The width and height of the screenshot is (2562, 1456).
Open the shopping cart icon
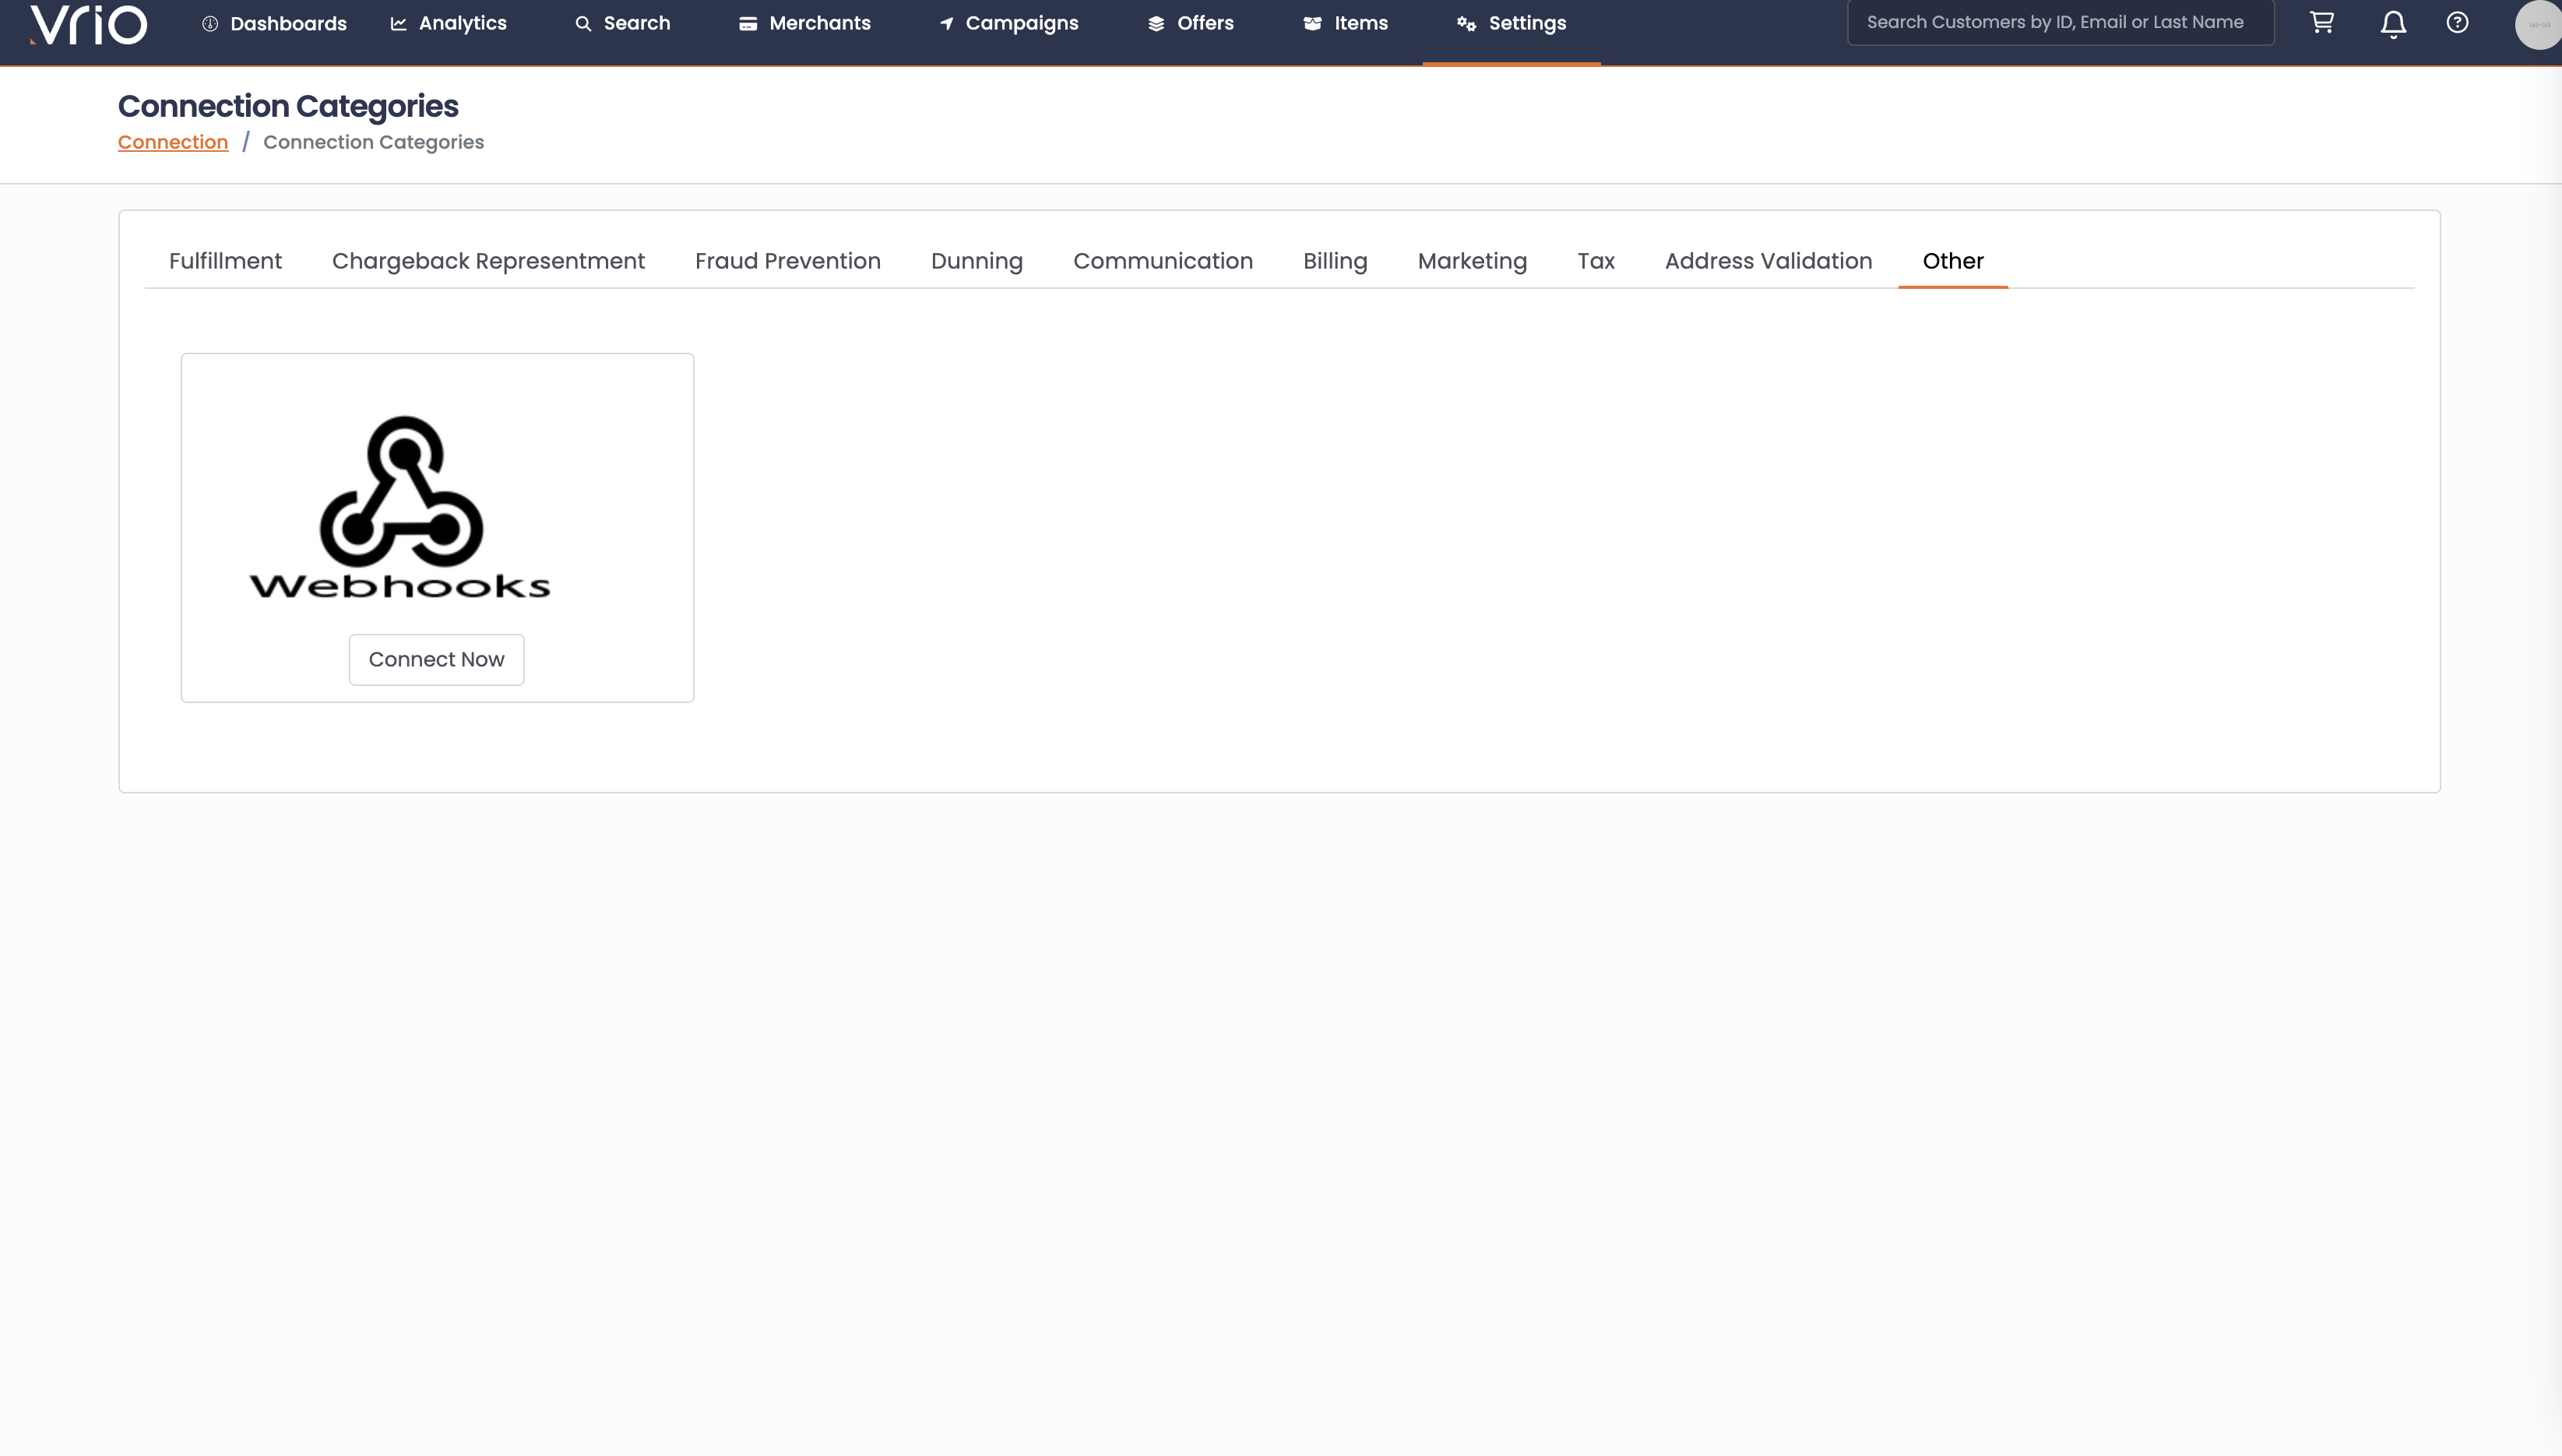(x=2321, y=22)
